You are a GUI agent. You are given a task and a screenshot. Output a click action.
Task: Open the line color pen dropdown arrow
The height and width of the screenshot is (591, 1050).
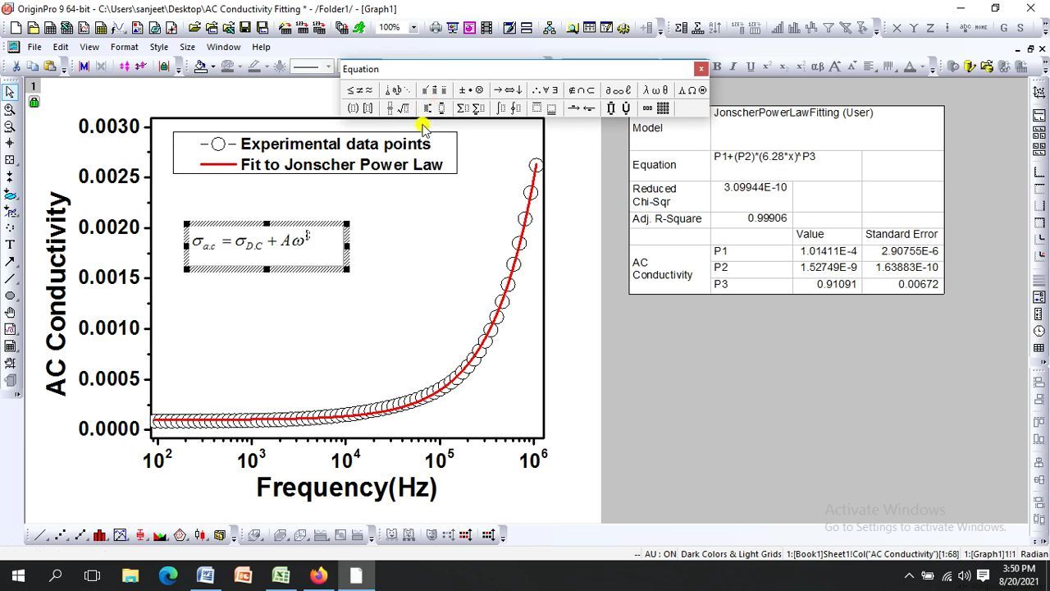point(267,67)
